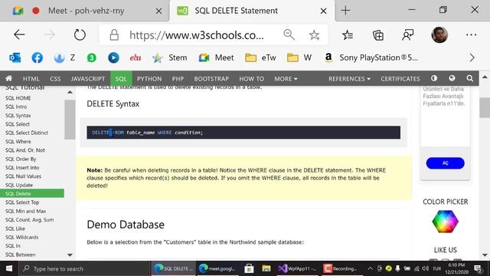
Task: Expand the MORE dropdown in navbar
Action: 286,79
